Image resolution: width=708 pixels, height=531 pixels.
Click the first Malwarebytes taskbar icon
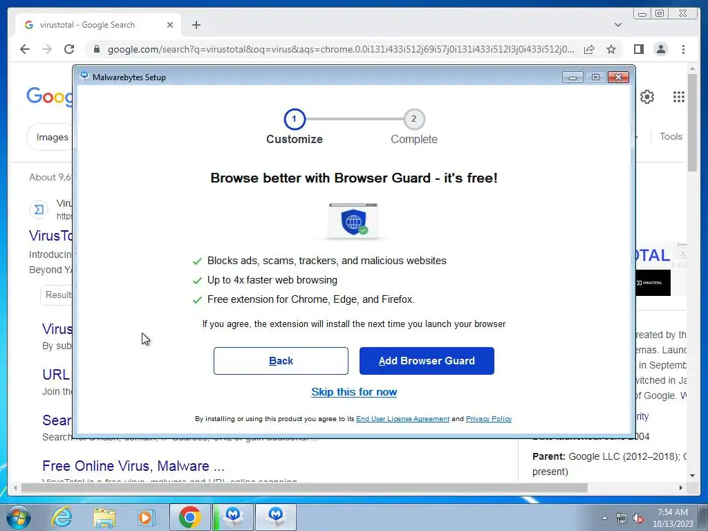[233, 517]
